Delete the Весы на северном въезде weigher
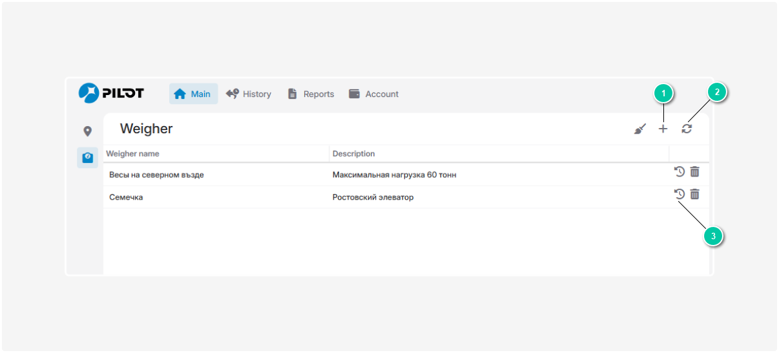Screen dimensions: 779x353 tap(695, 172)
